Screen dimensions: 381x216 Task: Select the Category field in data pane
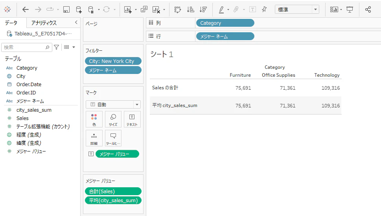[x=27, y=68]
